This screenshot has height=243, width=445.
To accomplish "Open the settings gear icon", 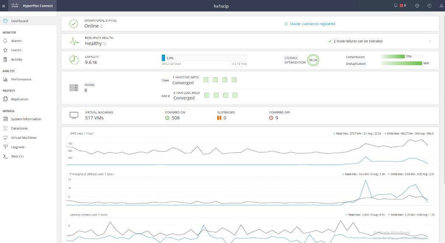I will (x=417, y=6).
